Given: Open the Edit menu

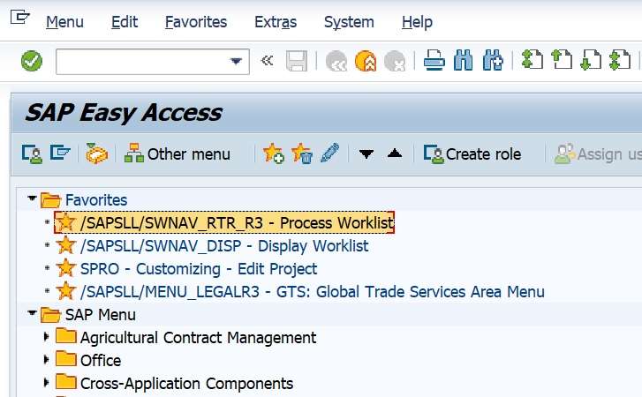Looking at the screenshot, I should (x=125, y=22).
